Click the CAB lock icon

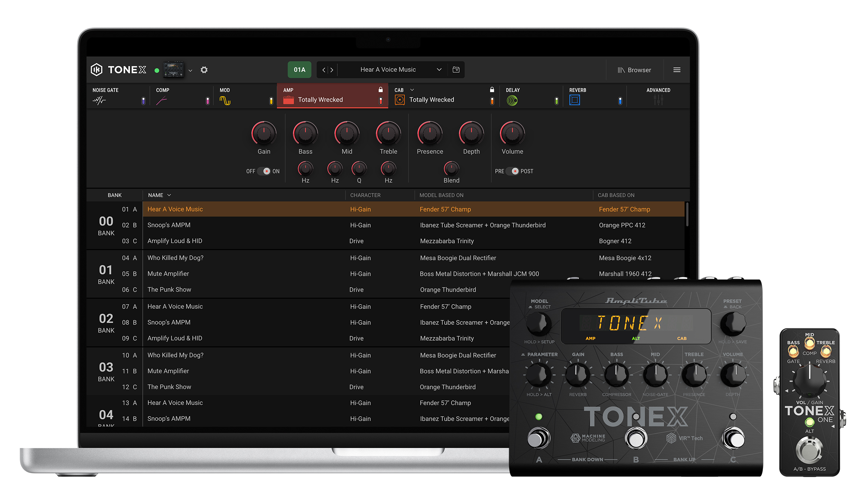pyautogui.click(x=492, y=90)
